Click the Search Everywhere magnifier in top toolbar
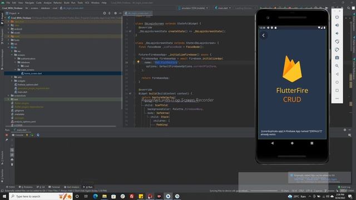 click(349, 8)
